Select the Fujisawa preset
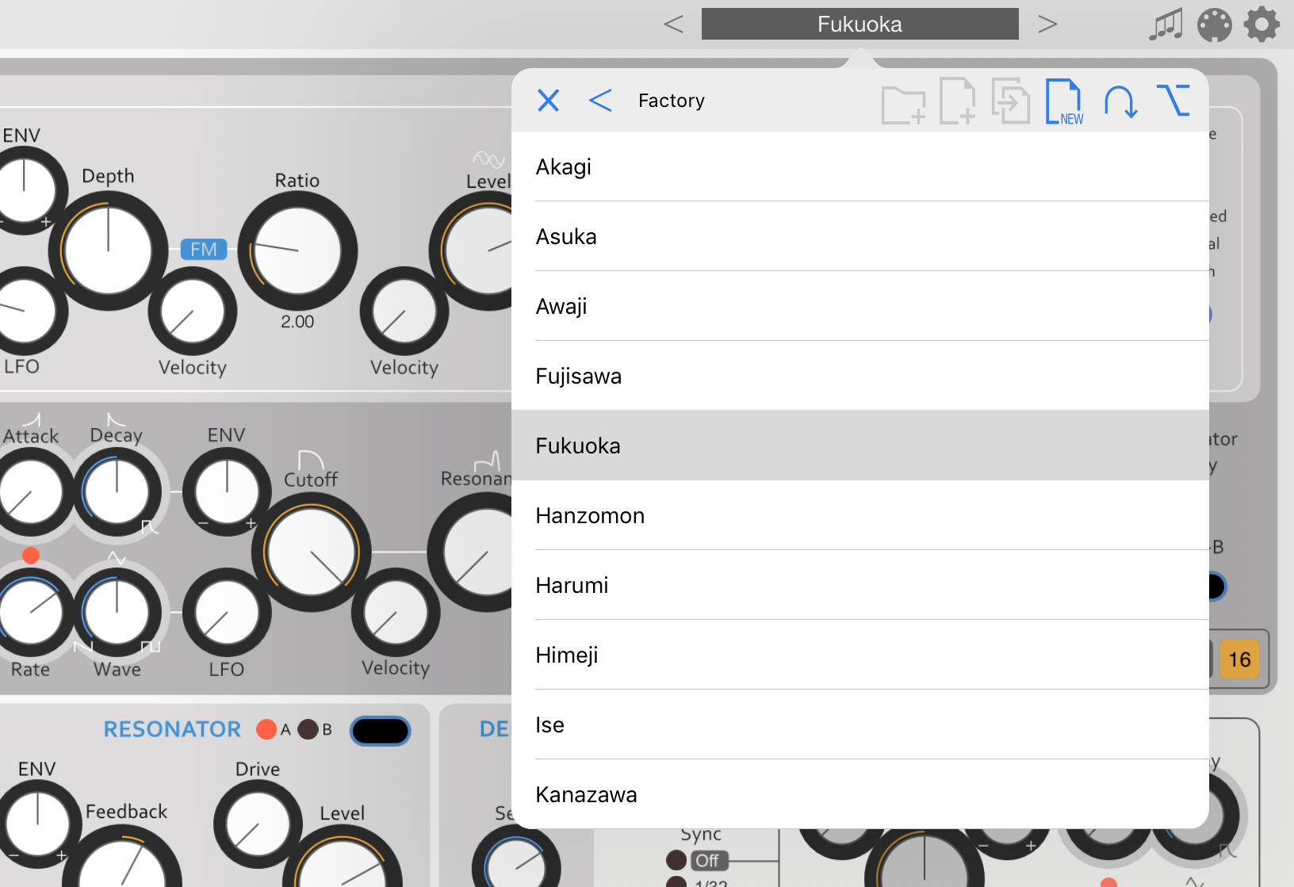 860,376
